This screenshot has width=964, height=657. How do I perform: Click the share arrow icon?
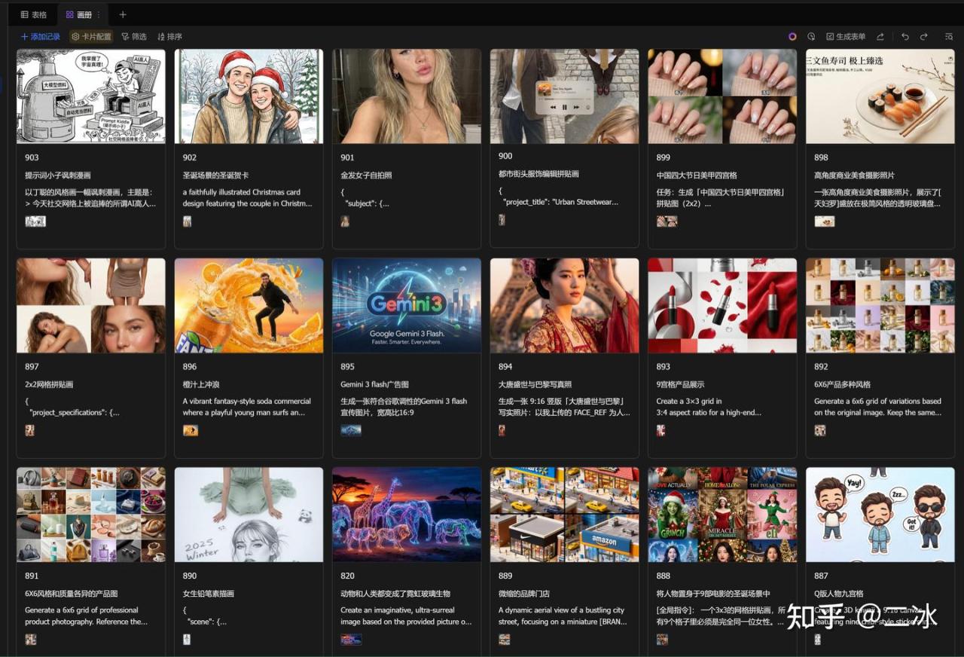pos(880,37)
